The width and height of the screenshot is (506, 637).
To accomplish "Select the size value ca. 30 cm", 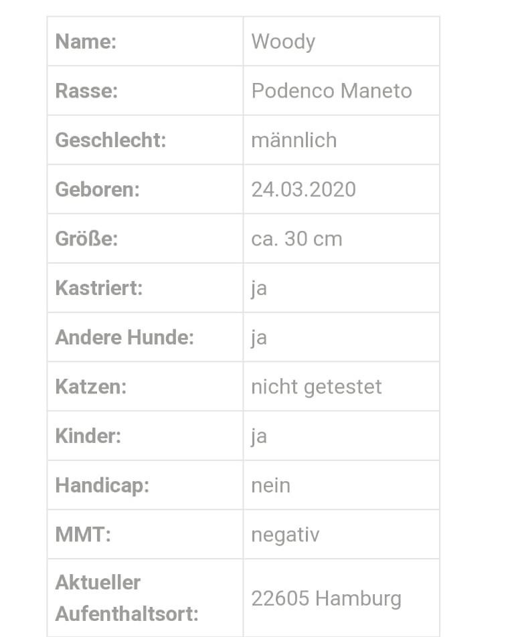I will pyautogui.click(x=297, y=239).
